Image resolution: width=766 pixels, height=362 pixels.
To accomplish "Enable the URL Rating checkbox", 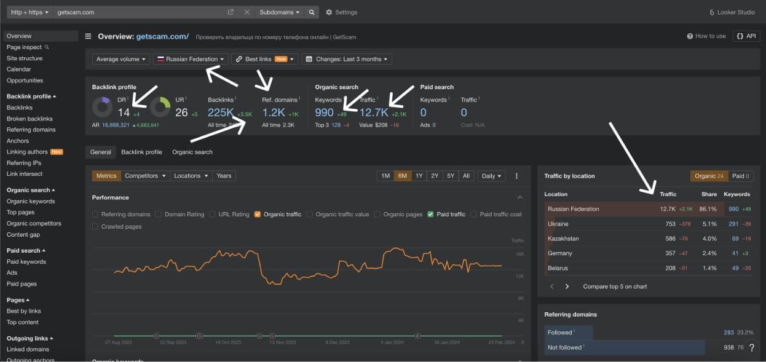I will tap(212, 214).
